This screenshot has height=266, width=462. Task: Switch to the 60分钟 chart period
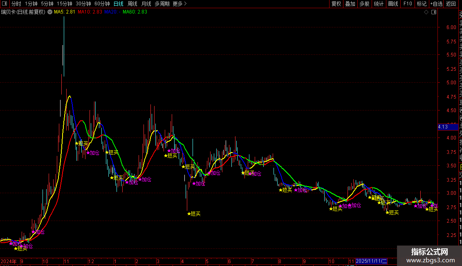tap(102, 4)
